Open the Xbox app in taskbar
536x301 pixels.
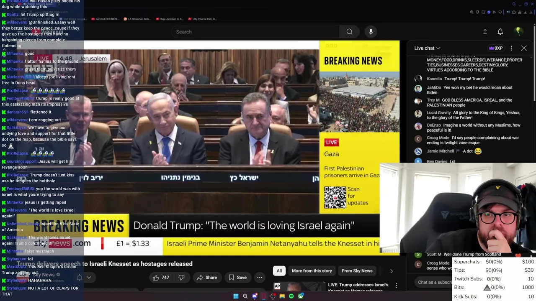point(301,296)
